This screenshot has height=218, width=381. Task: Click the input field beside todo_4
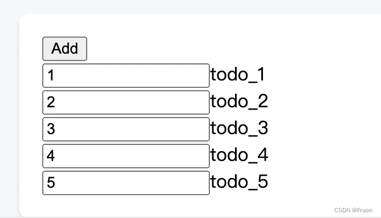(126, 156)
